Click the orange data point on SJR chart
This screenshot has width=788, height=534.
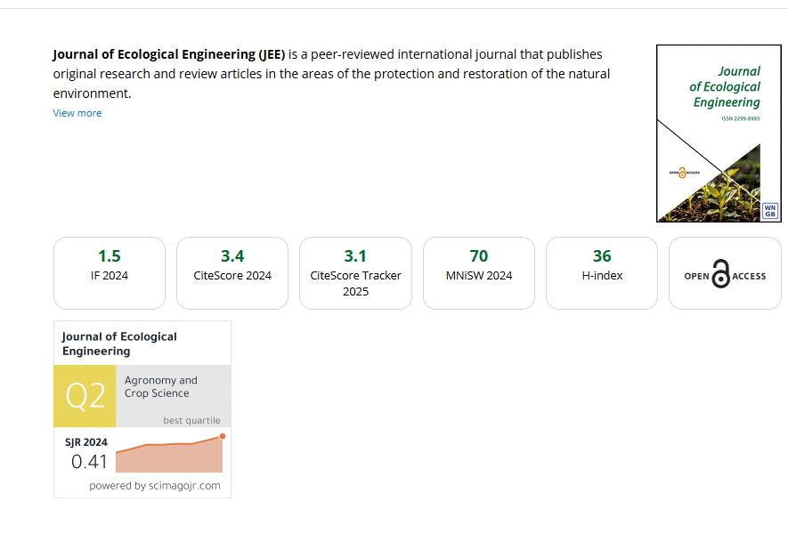click(222, 435)
